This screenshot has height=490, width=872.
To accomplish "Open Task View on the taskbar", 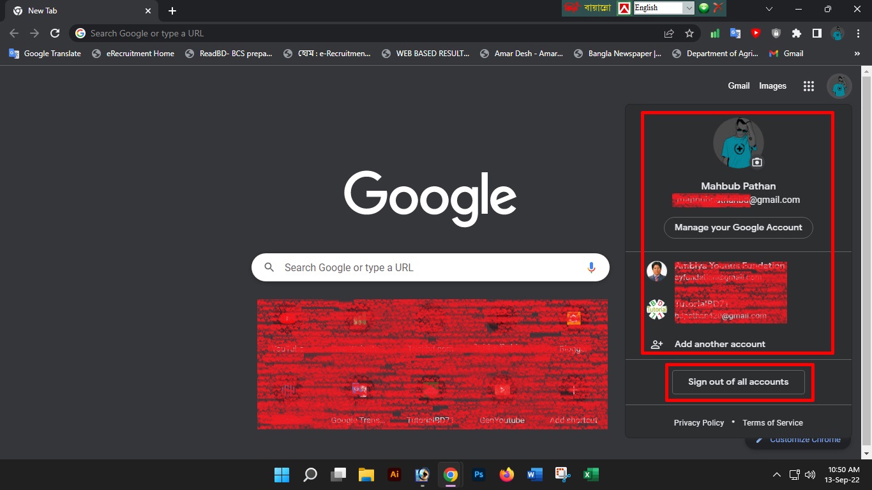I will [x=338, y=475].
